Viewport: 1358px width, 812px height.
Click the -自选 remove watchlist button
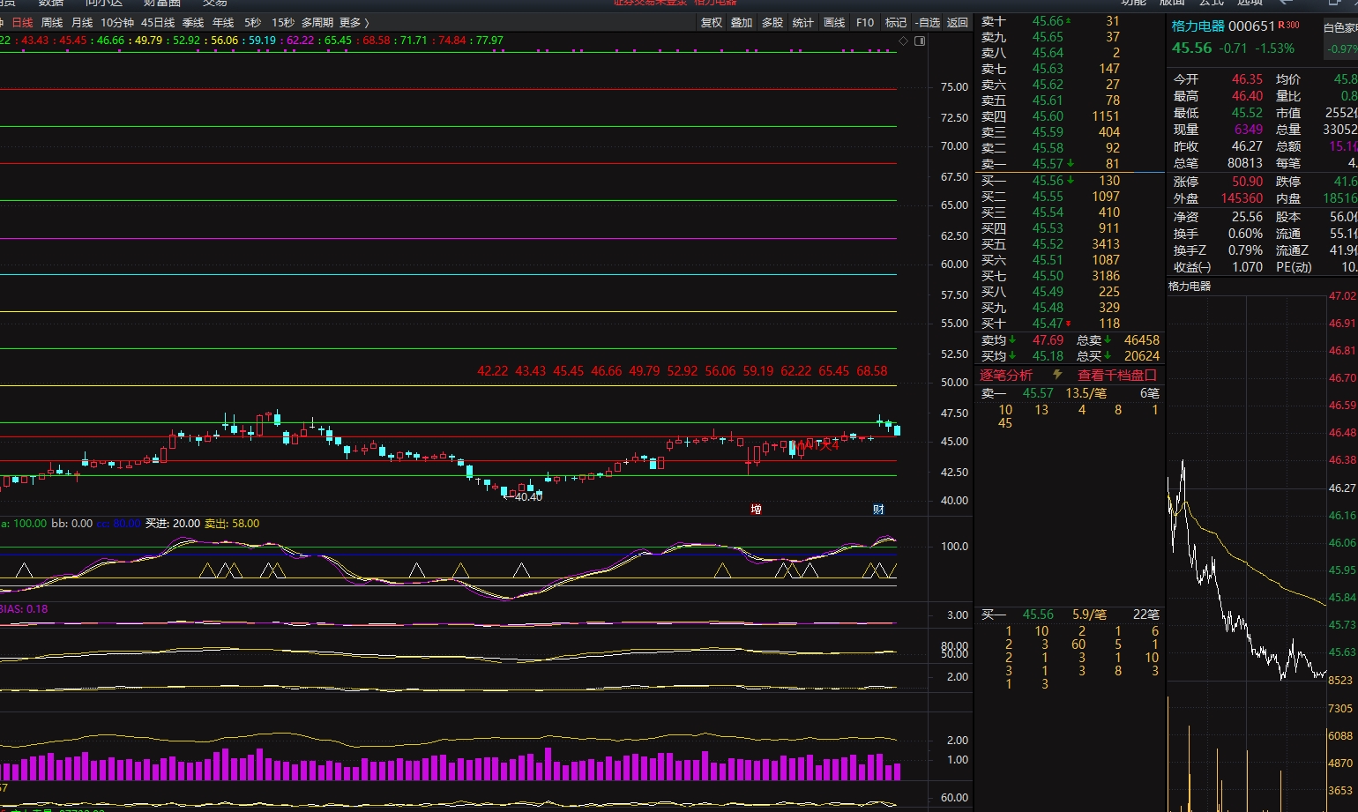pos(927,22)
